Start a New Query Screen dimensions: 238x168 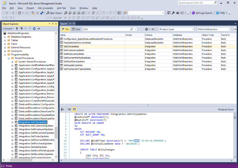(x=54, y=13)
